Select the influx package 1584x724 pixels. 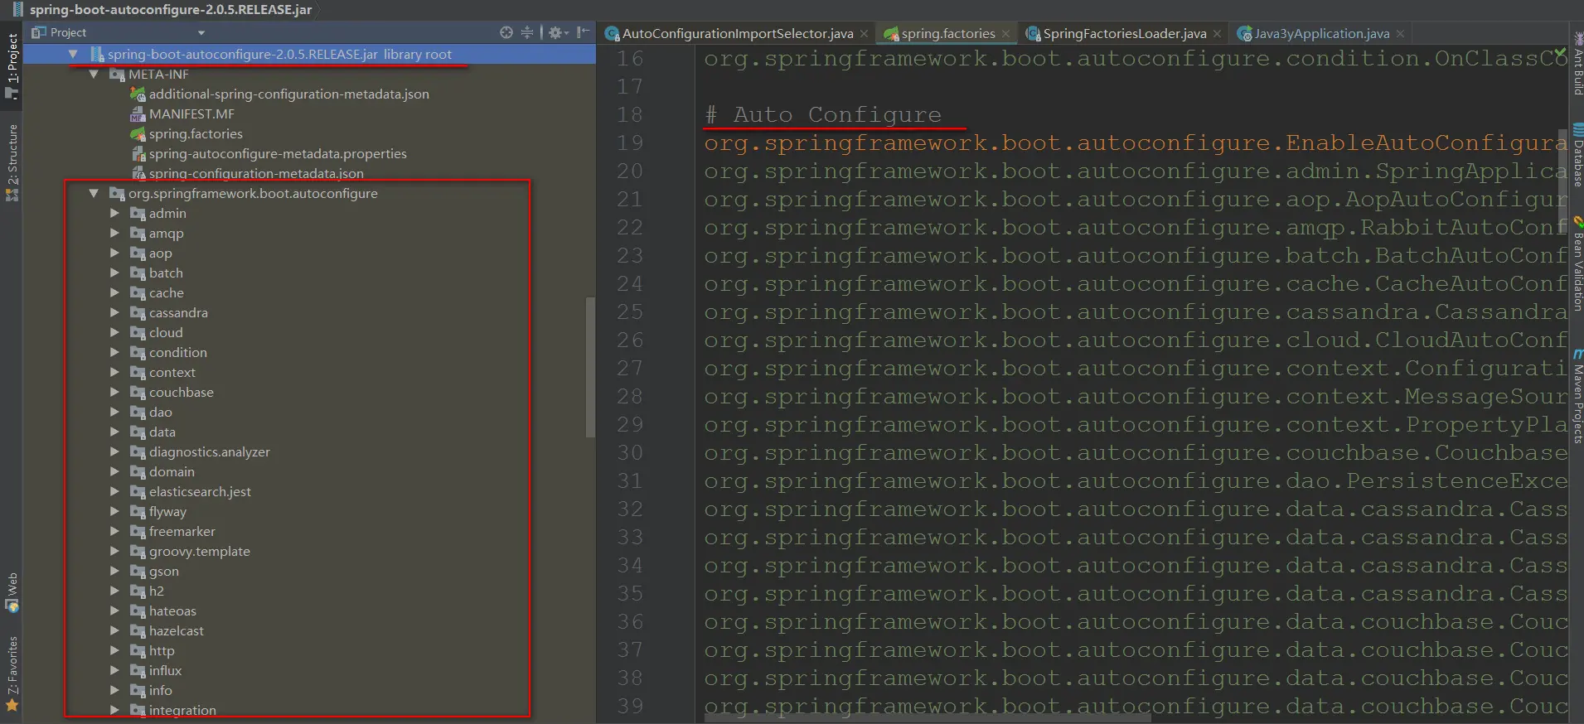click(165, 670)
